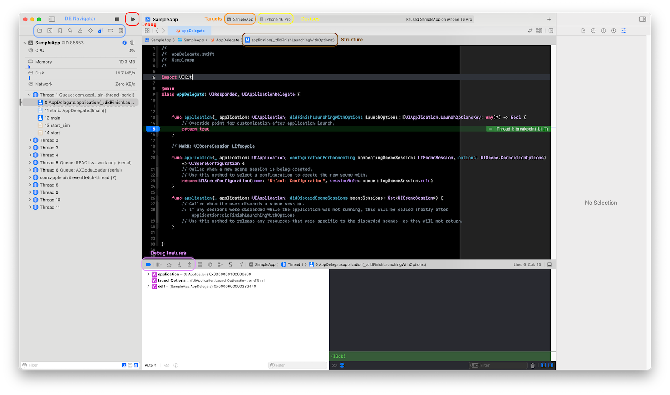Go forward with the right chevron
670x395 pixels.
point(164,31)
